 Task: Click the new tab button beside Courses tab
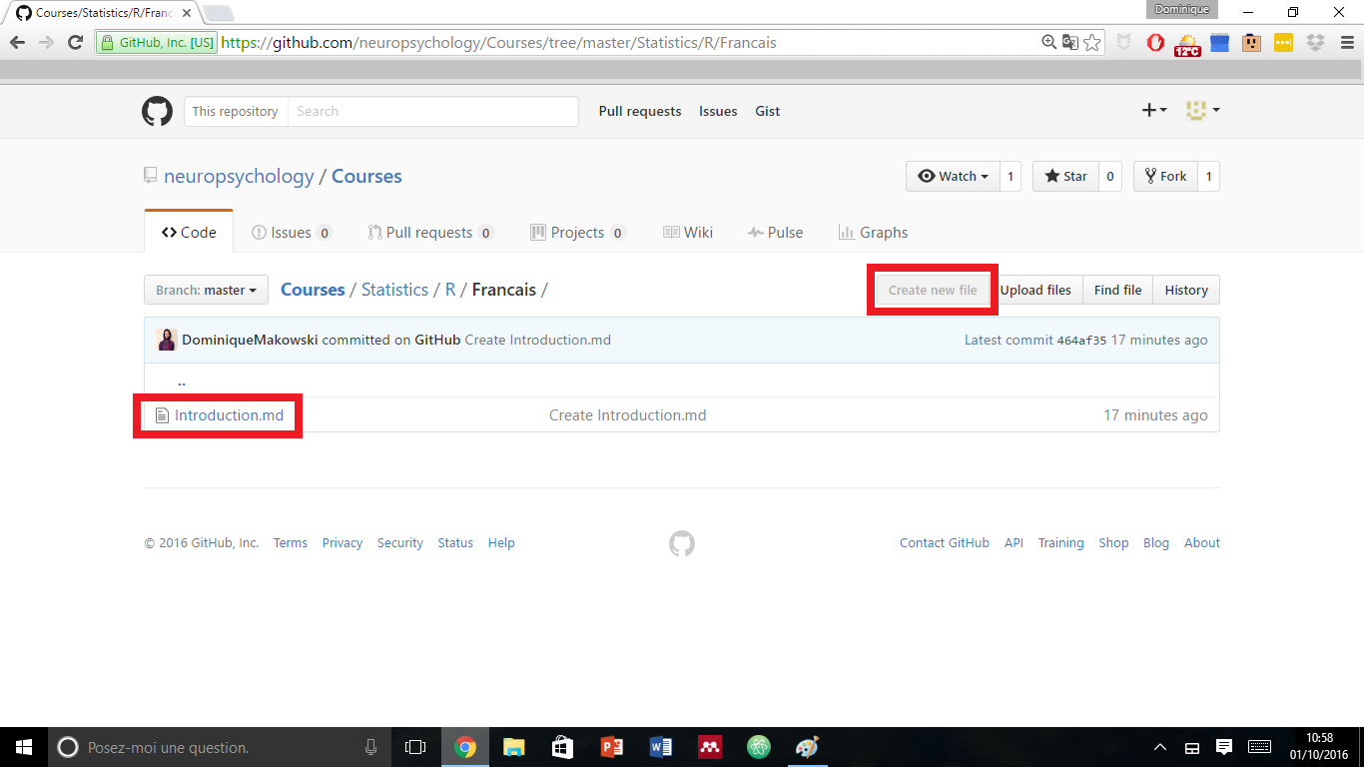[x=218, y=13]
